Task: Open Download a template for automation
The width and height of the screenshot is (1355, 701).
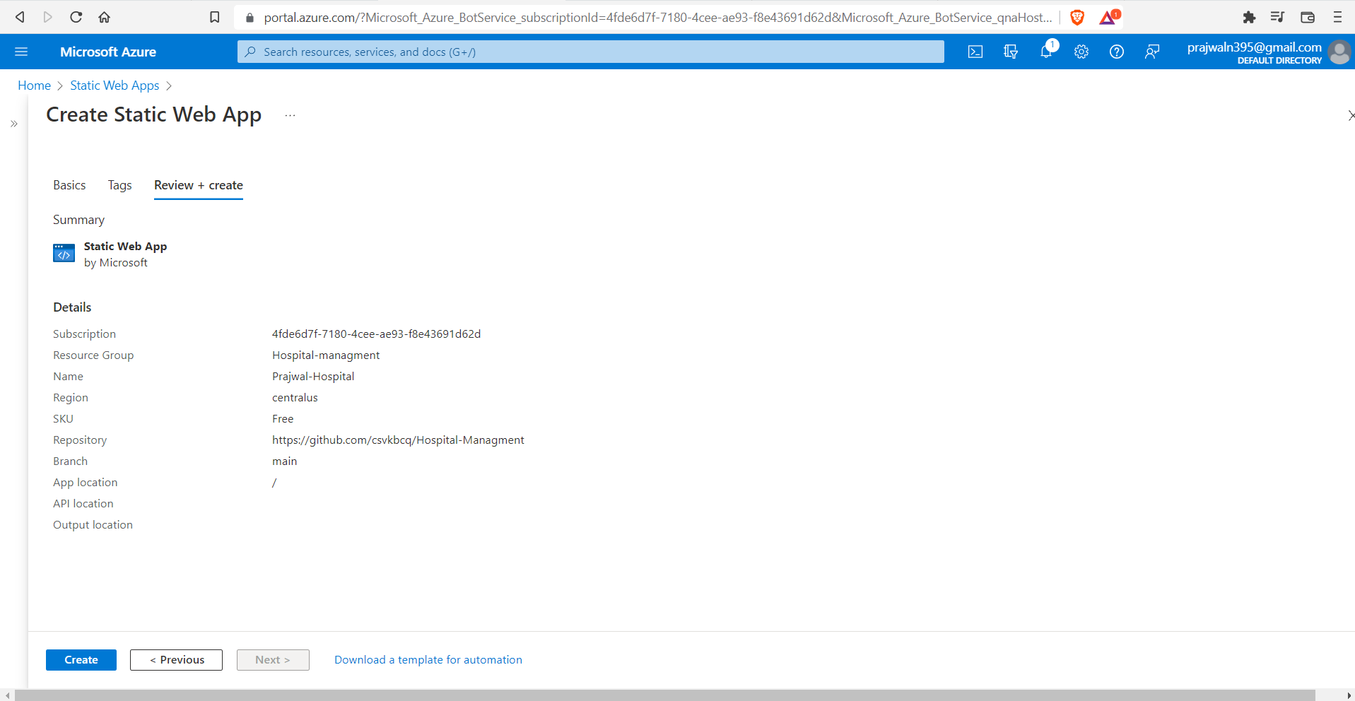Action: point(428,659)
